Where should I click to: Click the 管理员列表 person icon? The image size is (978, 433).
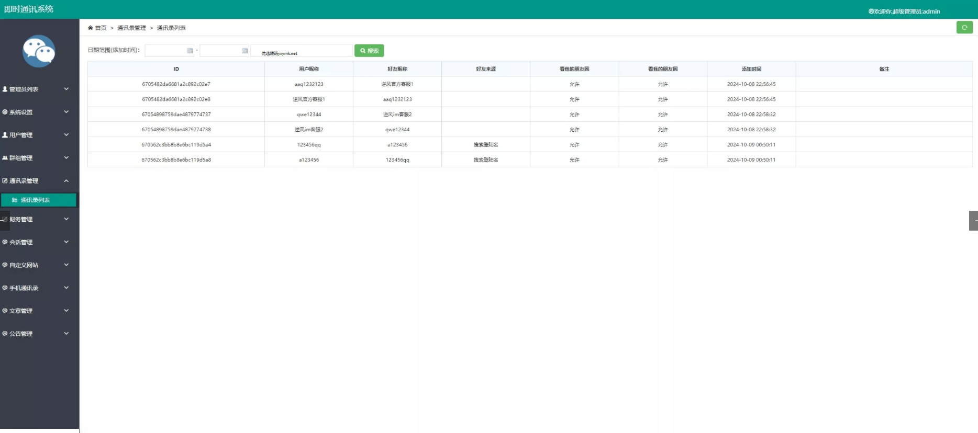(x=5, y=89)
